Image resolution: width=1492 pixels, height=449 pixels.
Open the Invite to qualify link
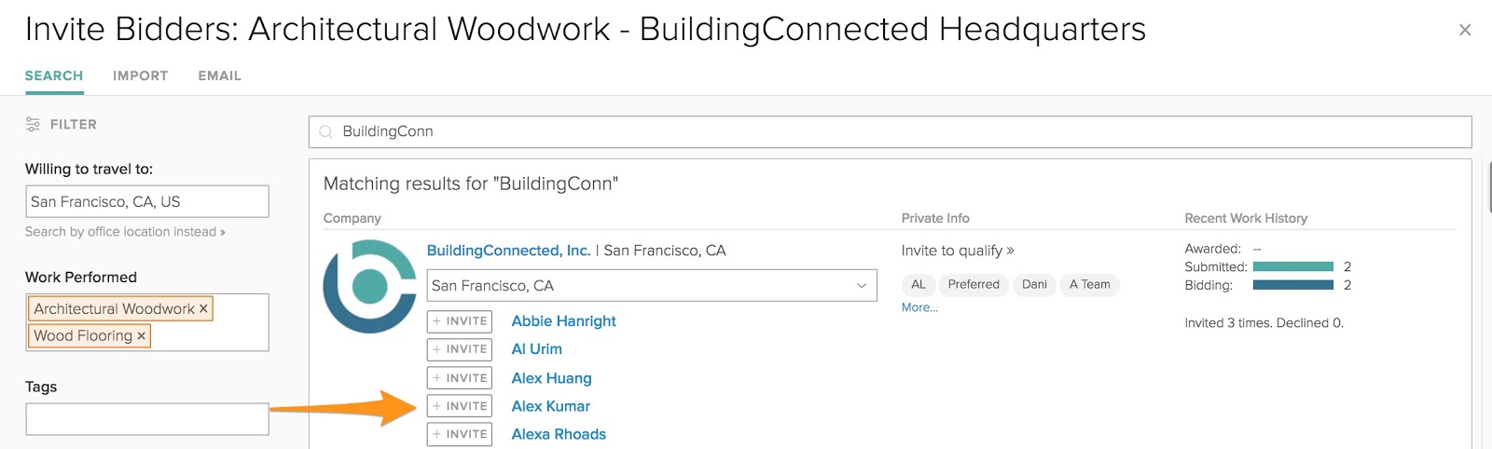point(957,251)
